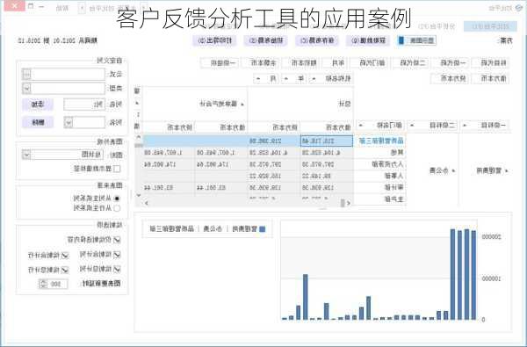This screenshot has width=527, height=347.
Task: Click the 期间从 2012.01 date range text
Action: tap(57, 40)
